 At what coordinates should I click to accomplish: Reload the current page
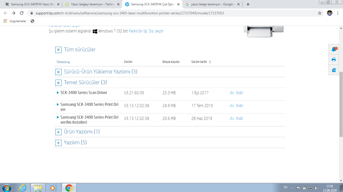(x=22, y=13)
